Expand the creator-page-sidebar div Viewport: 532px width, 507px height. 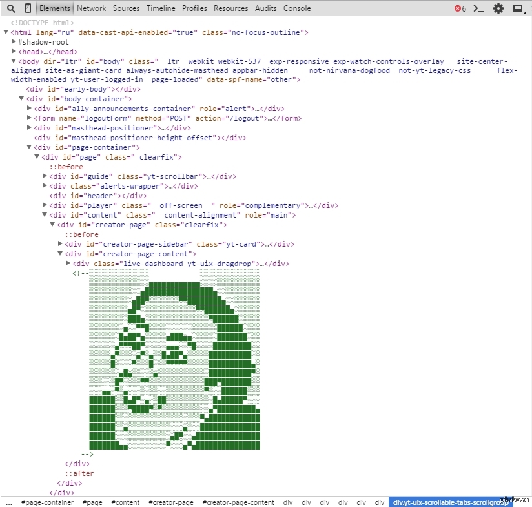60,244
